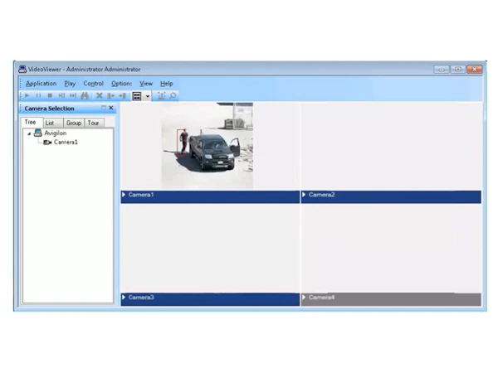This screenshot has width=498, height=373.
Task: Close the Camera Selection panel
Action: coord(111,108)
